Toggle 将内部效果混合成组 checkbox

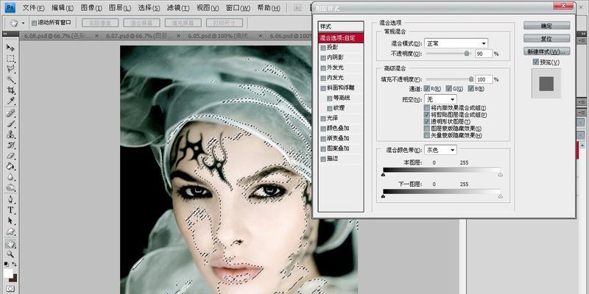coord(427,108)
